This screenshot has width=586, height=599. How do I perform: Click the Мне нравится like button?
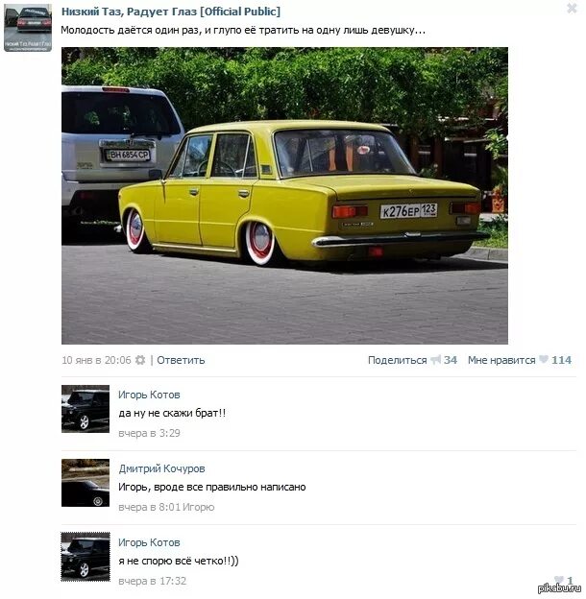tap(501, 360)
